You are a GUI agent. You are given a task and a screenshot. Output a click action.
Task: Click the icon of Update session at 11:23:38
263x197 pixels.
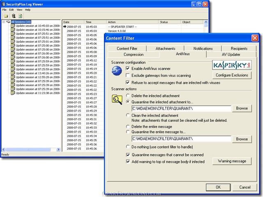pyautogui.click(x=13, y=93)
